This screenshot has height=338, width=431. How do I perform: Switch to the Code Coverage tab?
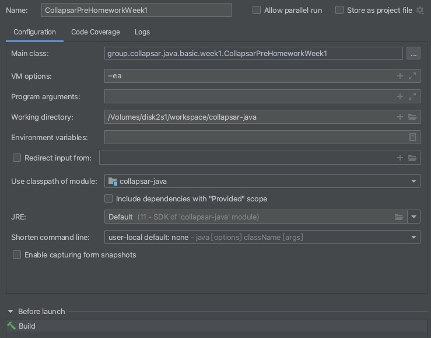coord(95,32)
